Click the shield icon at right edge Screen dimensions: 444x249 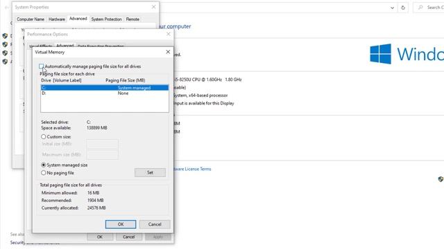[x=441, y=179]
